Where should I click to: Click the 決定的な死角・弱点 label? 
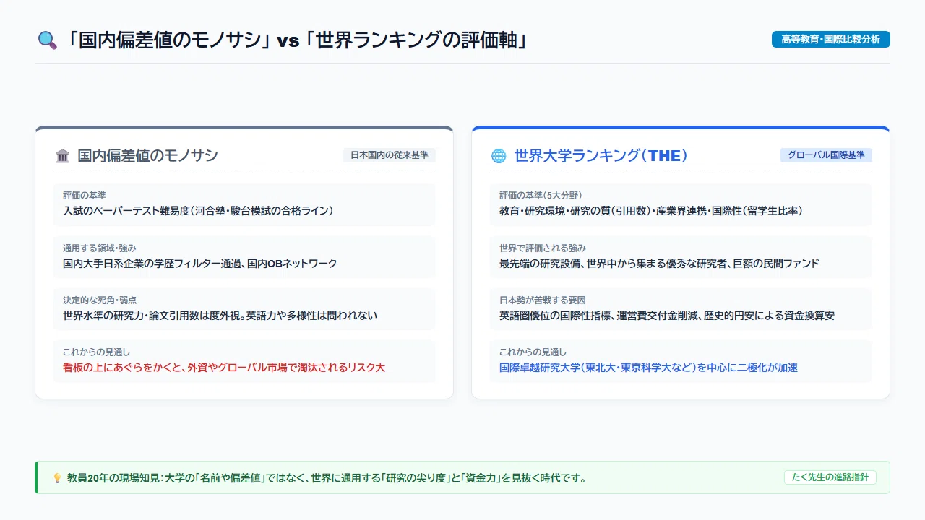[x=100, y=300]
